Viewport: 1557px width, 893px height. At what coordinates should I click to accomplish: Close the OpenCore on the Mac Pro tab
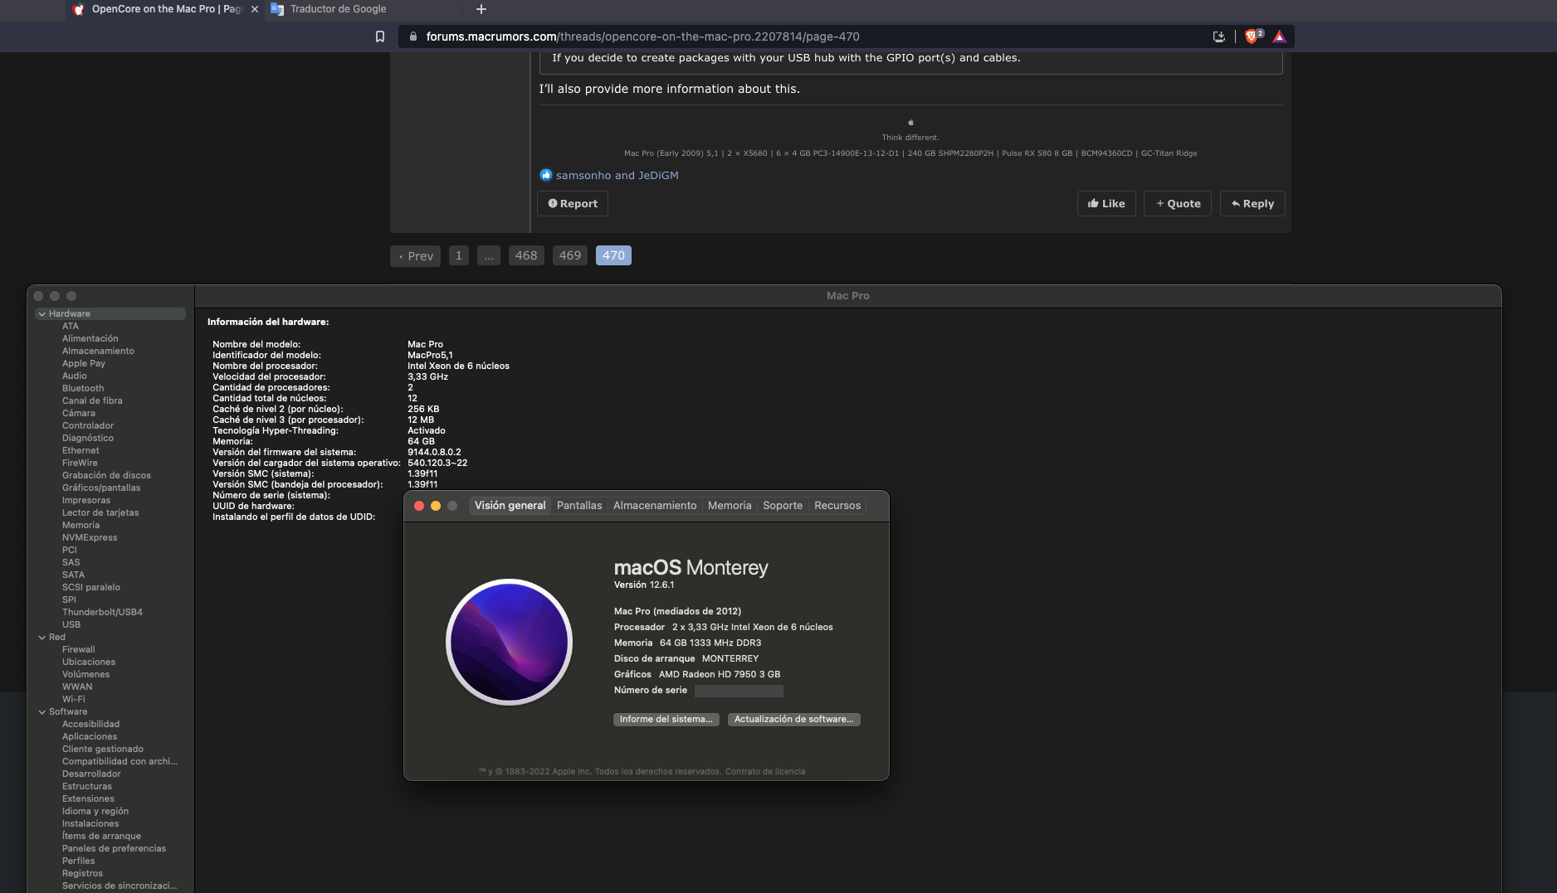254,9
